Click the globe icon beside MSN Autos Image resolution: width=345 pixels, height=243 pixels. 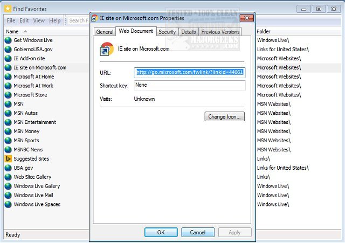tap(8, 113)
